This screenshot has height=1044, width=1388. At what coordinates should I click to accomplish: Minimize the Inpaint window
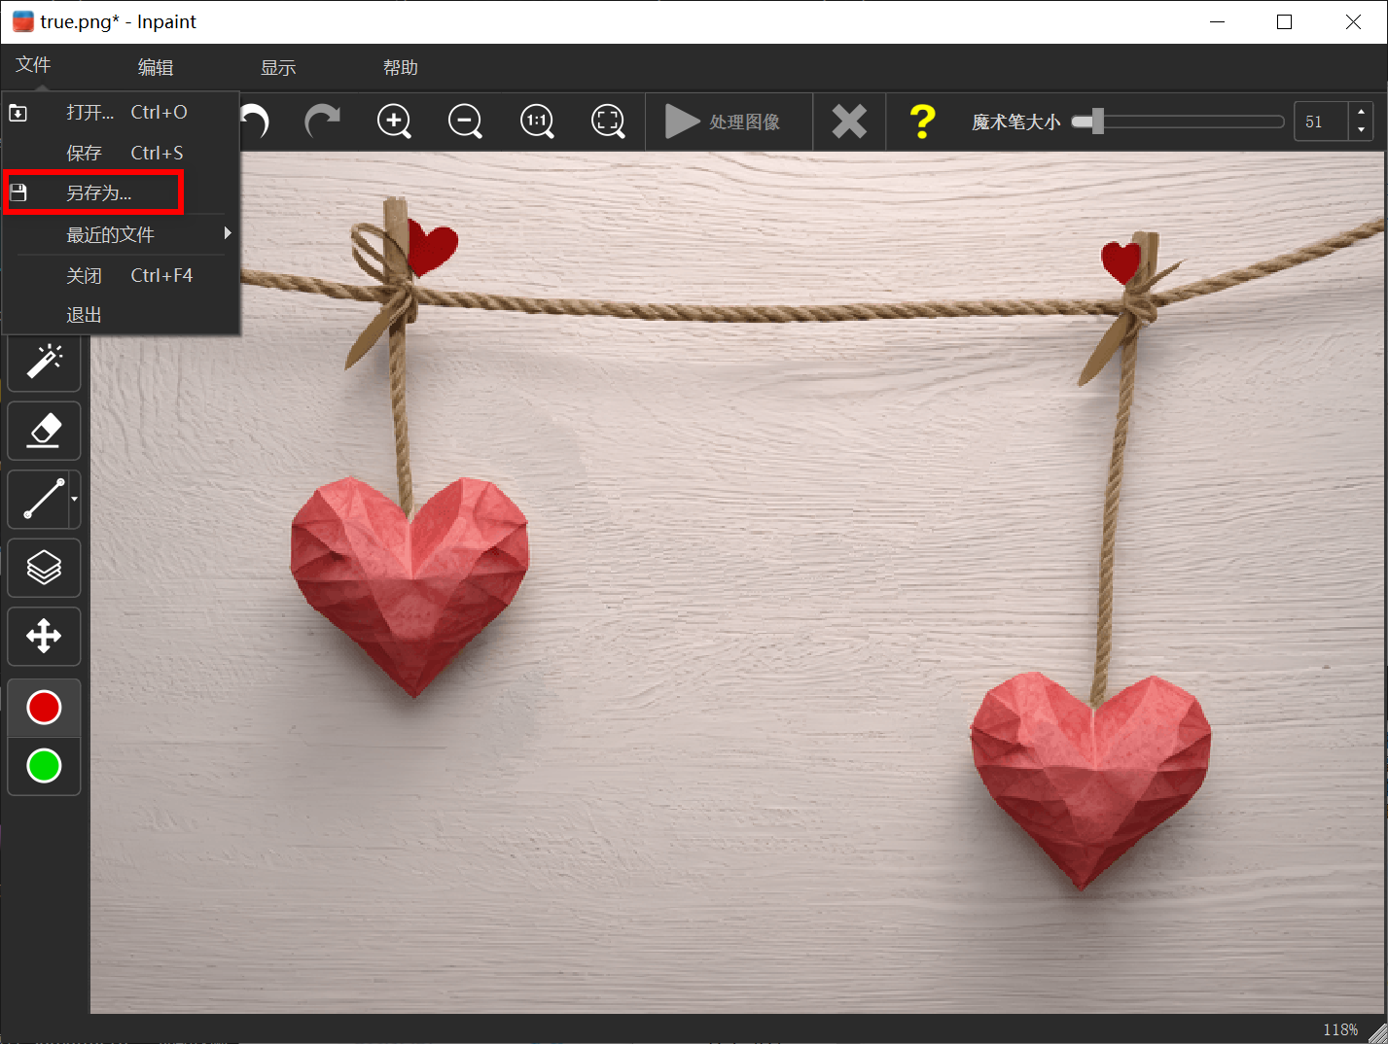tap(1217, 21)
